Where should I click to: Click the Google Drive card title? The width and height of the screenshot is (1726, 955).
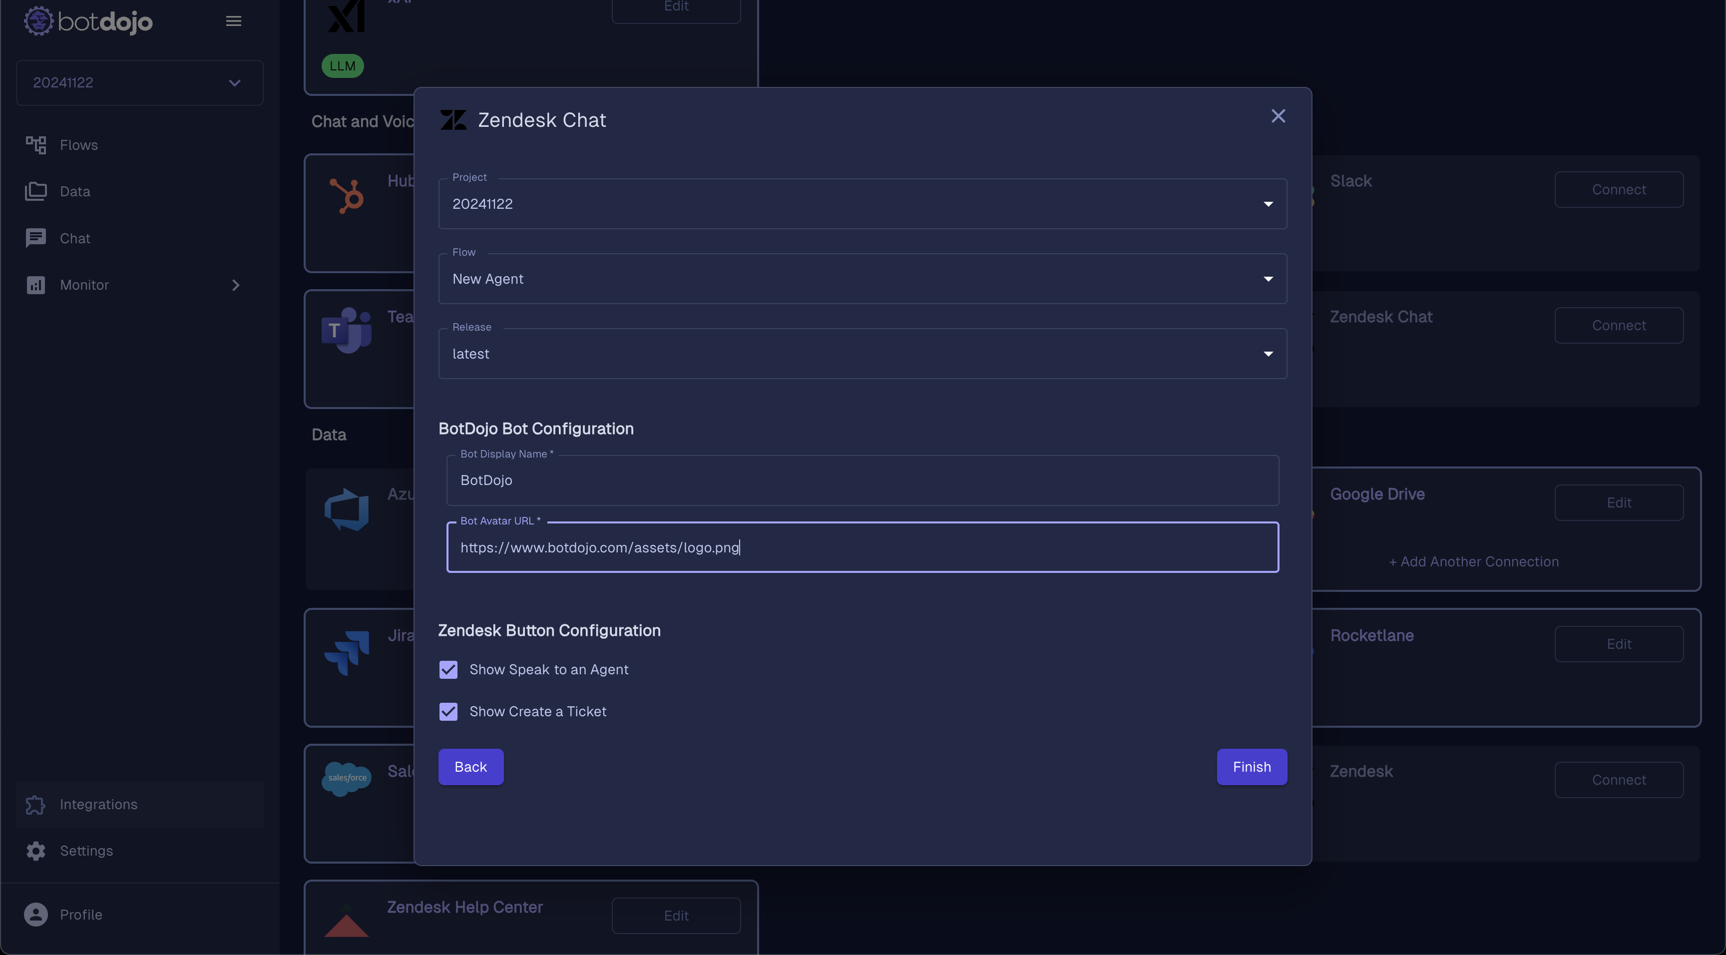1377,494
